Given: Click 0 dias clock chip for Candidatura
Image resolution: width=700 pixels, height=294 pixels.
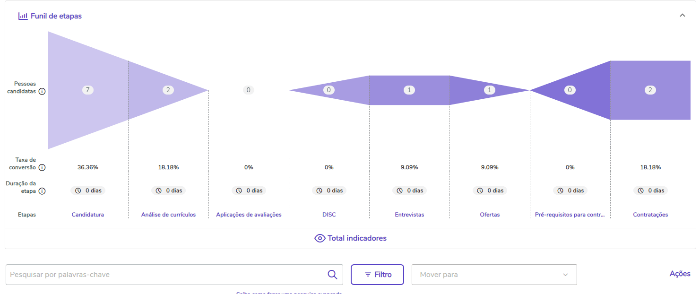Looking at the screenshot, I should 88,190.
